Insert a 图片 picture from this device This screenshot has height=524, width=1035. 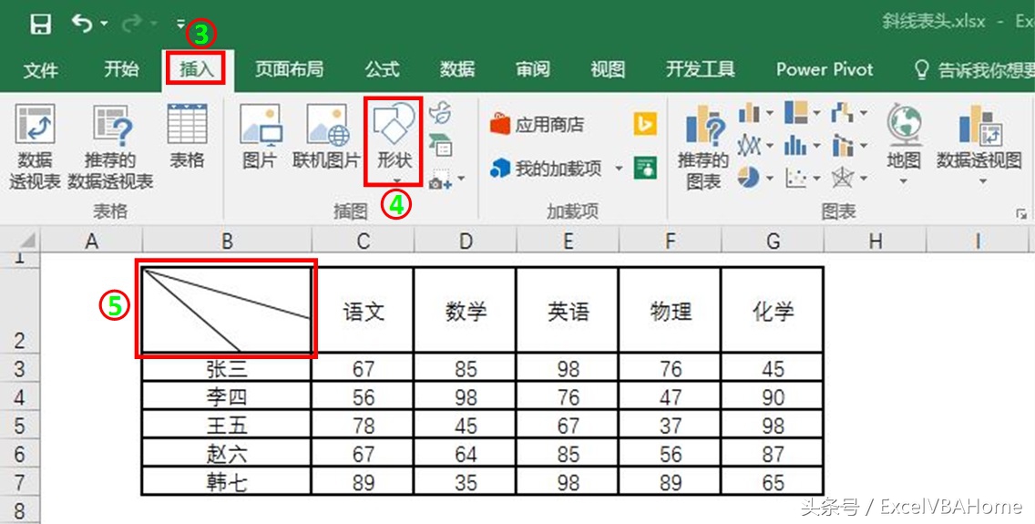point(260,136)
